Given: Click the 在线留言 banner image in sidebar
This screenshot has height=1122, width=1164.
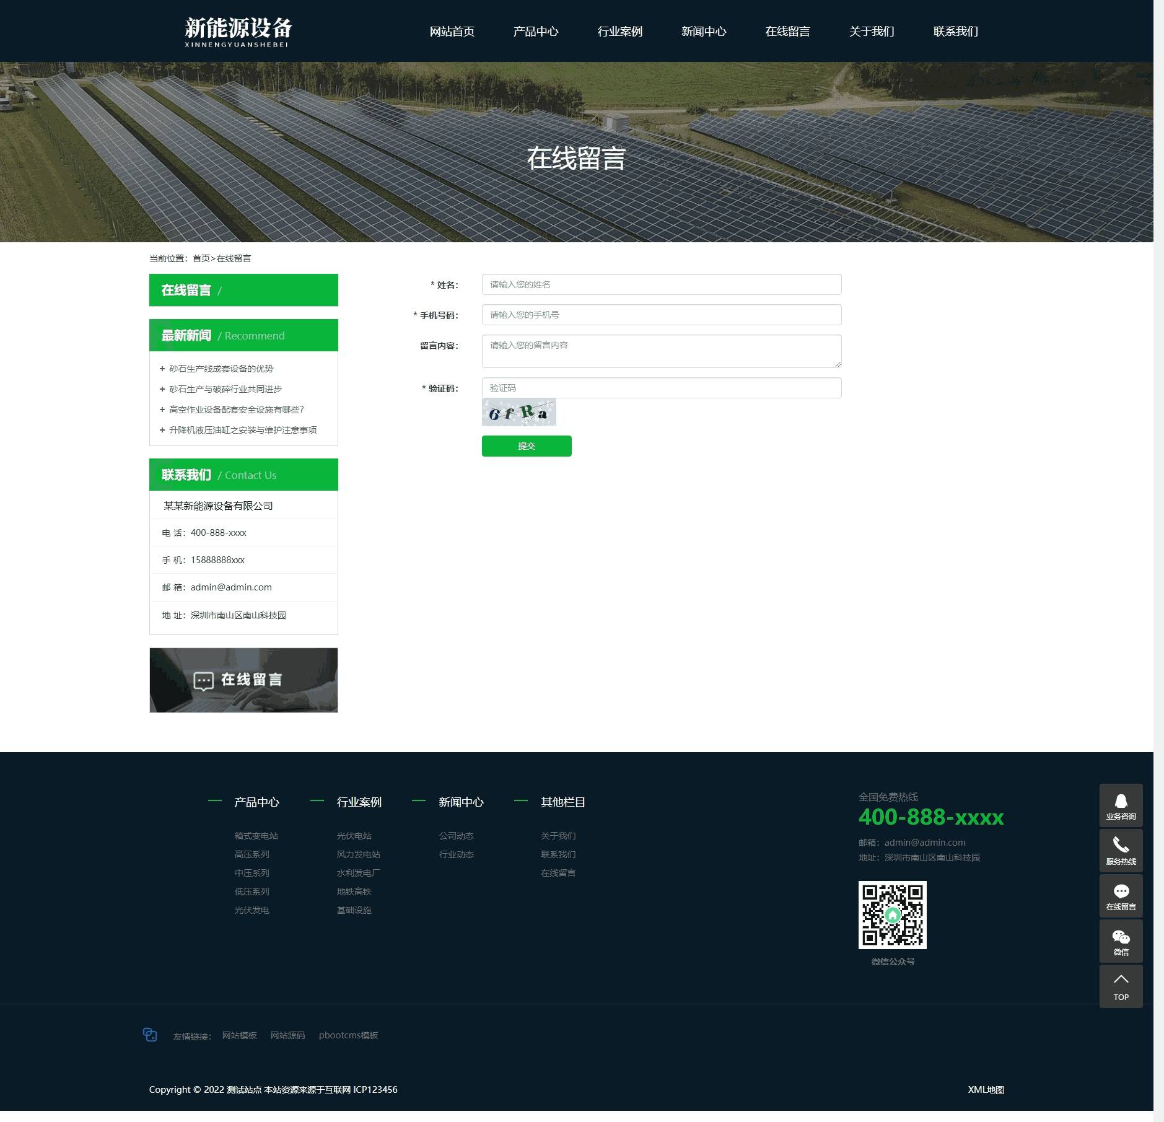Looking at the screenshot, I should pyautogui.click(x=243, y=680).
